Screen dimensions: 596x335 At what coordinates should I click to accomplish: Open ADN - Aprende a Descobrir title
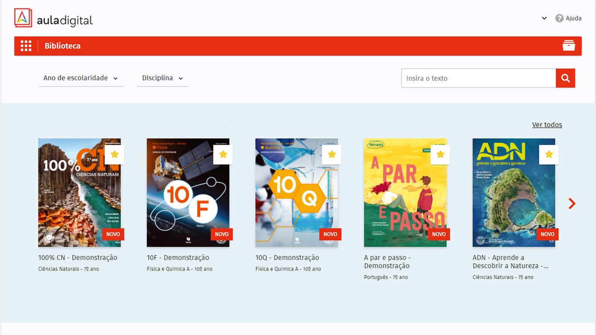point(510,262)
